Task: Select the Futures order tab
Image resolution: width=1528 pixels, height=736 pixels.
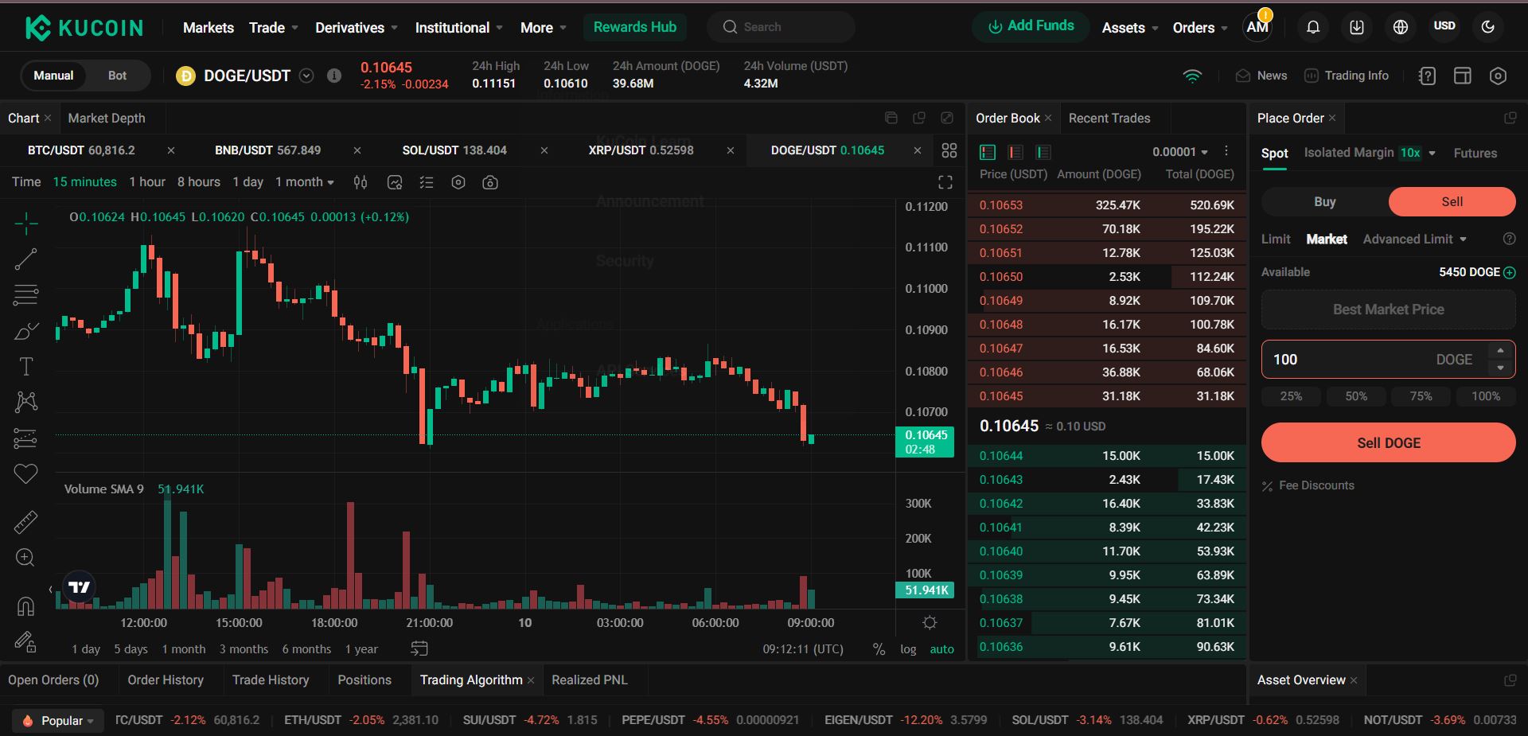Action: (x=1475, y=153)
